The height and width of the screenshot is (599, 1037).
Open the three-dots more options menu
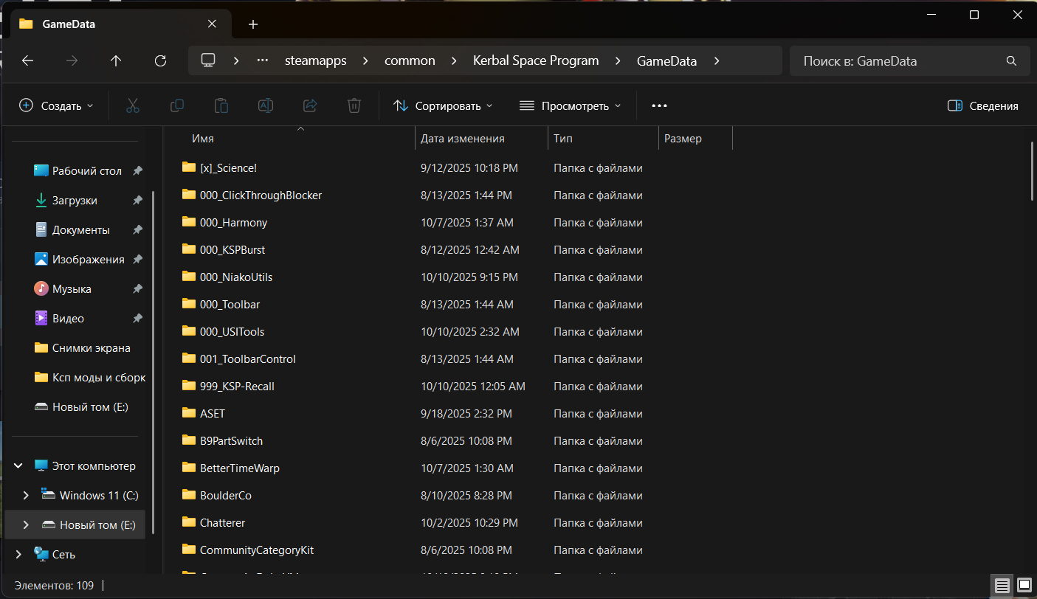[659, 105]
